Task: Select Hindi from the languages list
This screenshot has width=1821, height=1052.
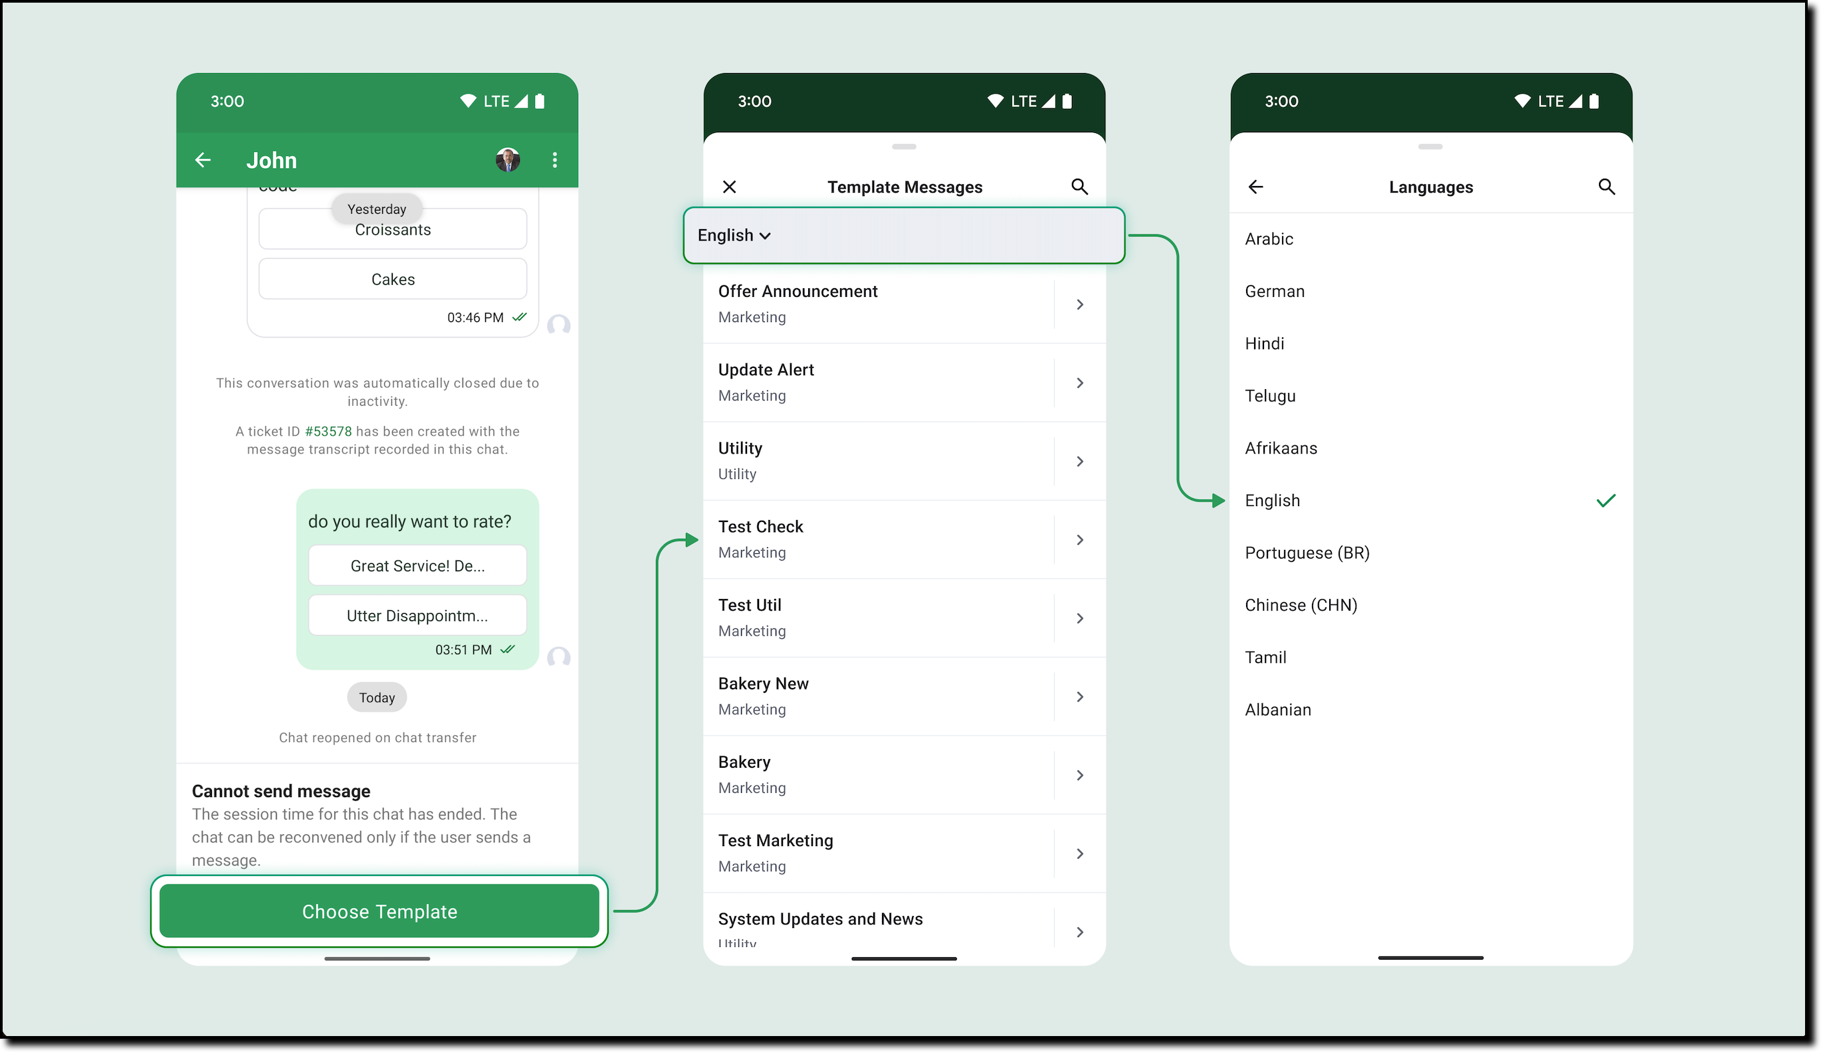Action: click(x=1265, y=343)
